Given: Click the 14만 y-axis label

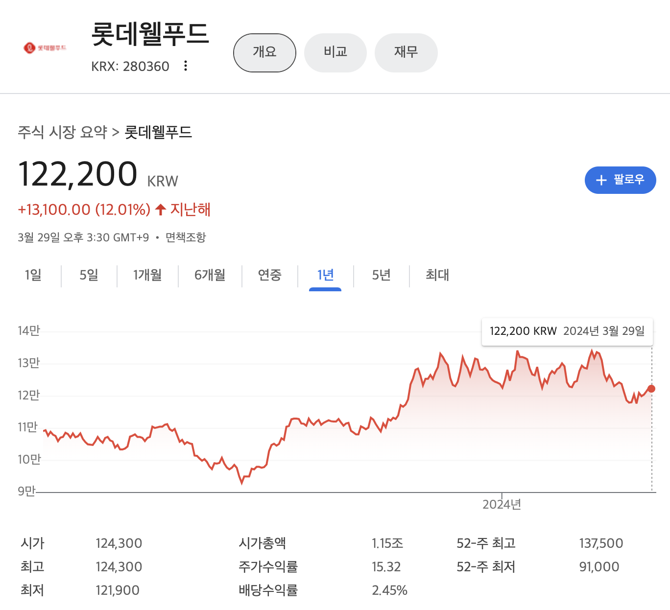Looking at the screenshot, I should (28, 330).
